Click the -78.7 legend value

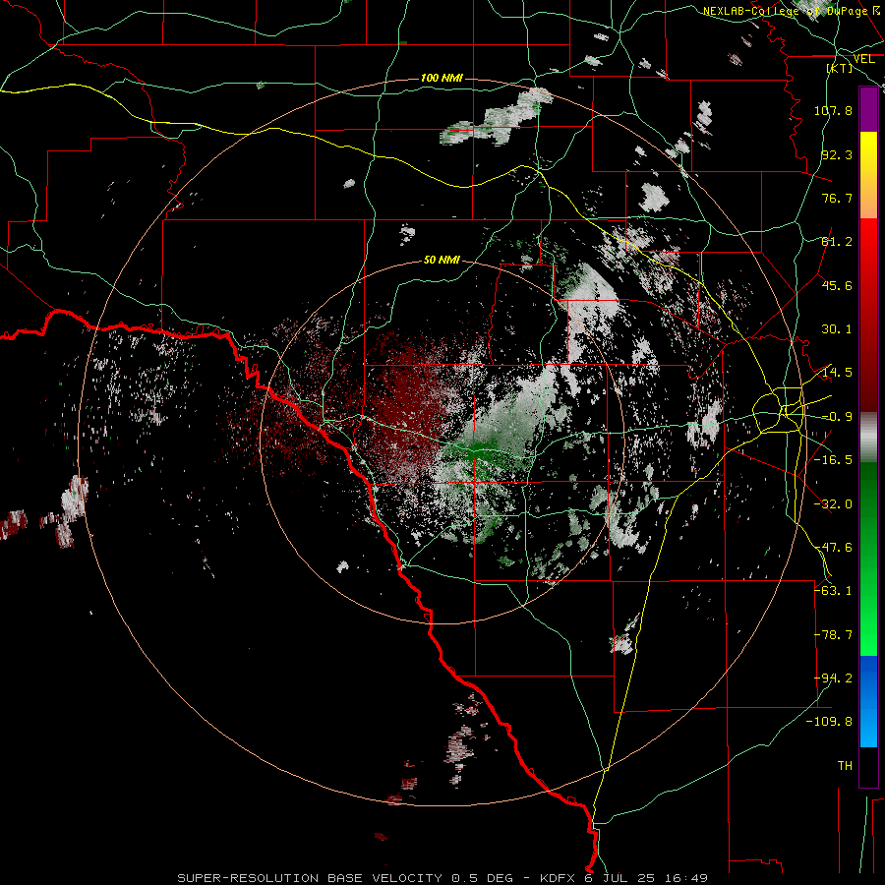click(x=833, y=635)
